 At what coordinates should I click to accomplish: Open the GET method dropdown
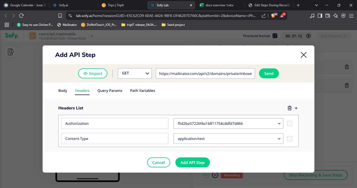135,73
